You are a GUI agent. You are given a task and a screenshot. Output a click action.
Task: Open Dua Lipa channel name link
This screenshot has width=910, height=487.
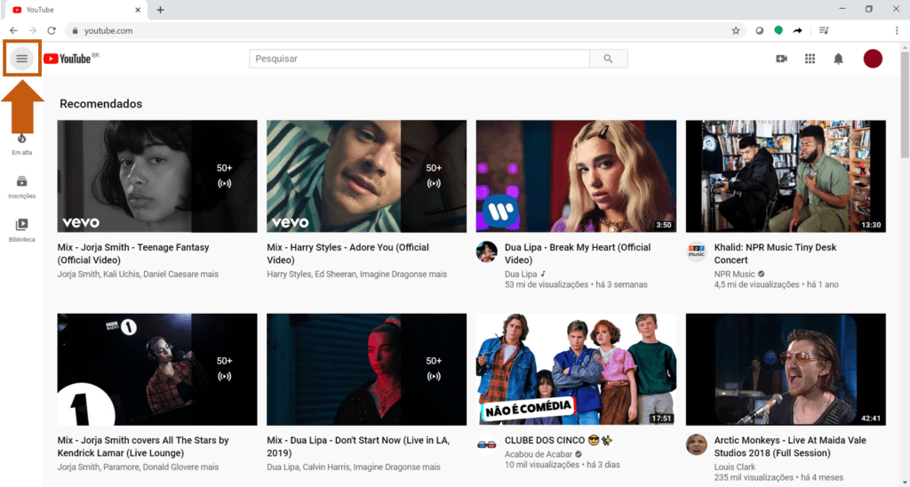521,274
